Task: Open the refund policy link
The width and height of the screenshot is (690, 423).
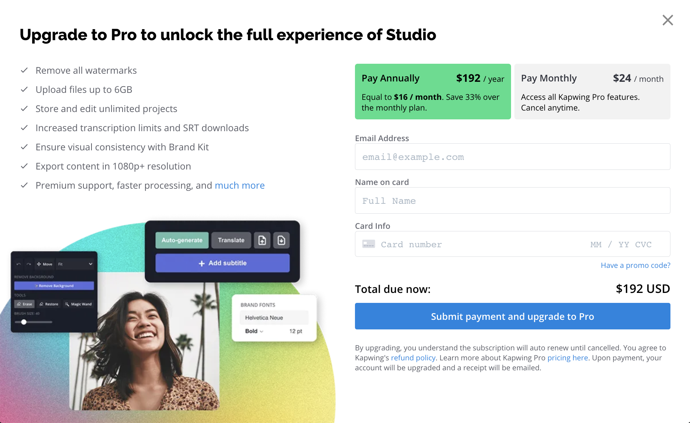Action: tap(413, 358)
